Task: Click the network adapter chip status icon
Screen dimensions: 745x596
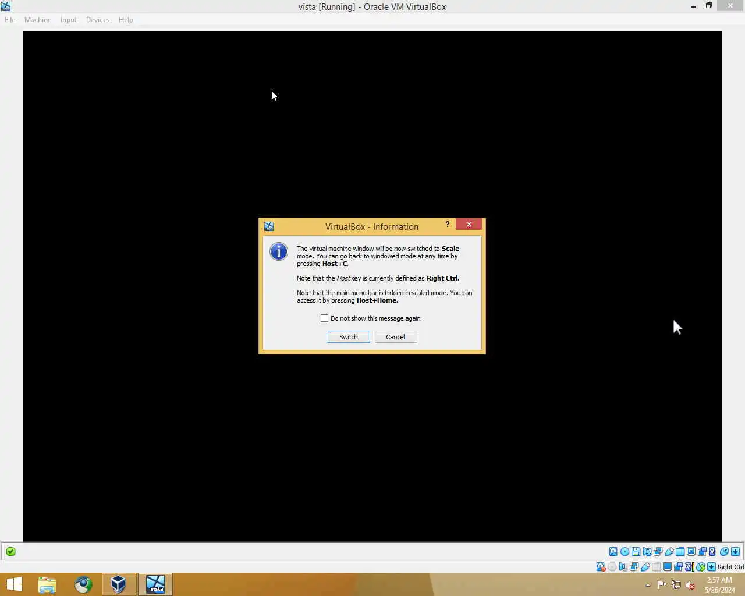Action: coord(647,551)
